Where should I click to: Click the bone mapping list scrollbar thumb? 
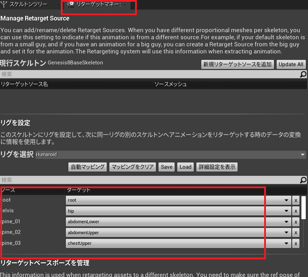click(303, 207)
